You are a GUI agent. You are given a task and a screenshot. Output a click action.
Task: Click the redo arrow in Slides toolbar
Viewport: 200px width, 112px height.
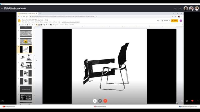pos(25,25)
